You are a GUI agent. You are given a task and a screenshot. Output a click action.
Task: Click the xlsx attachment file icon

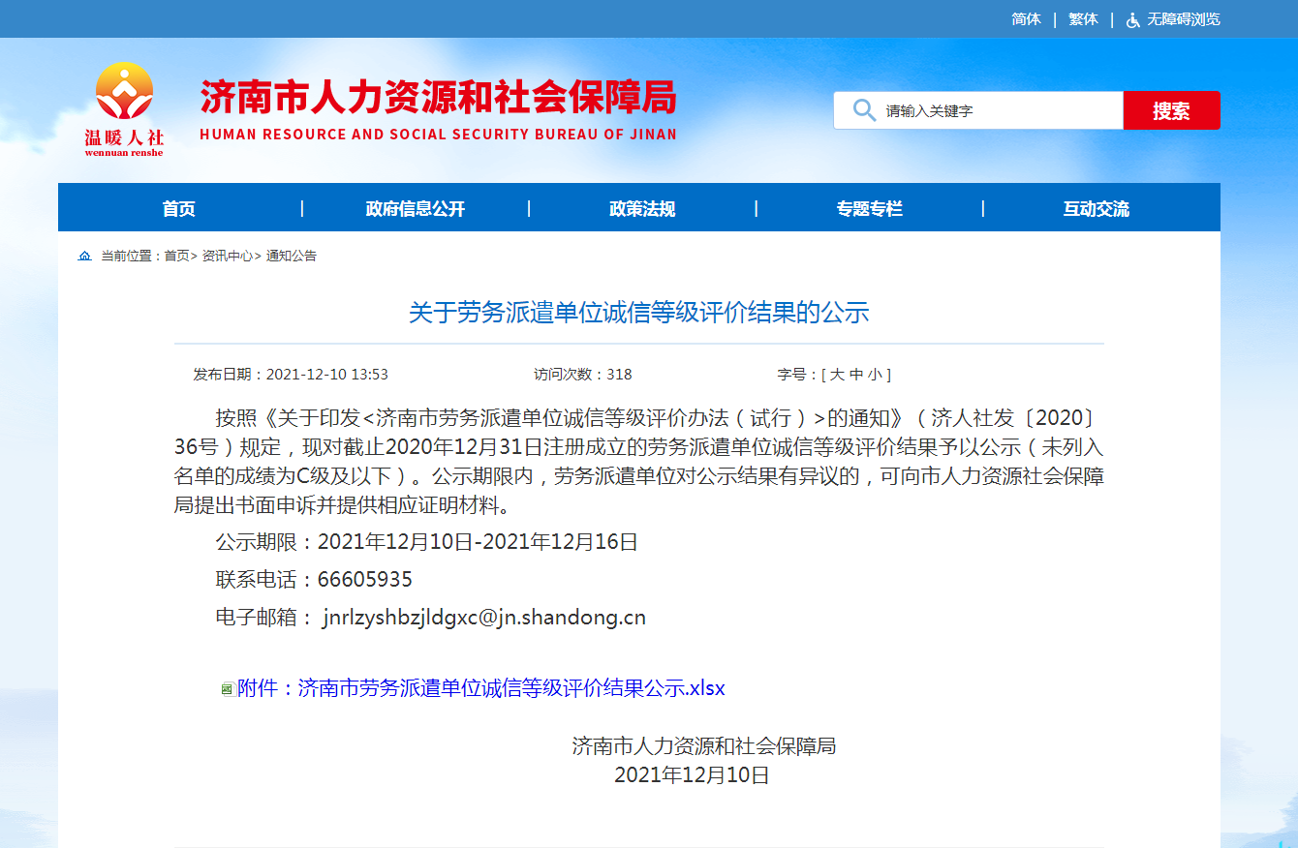[x=227, y=689]
